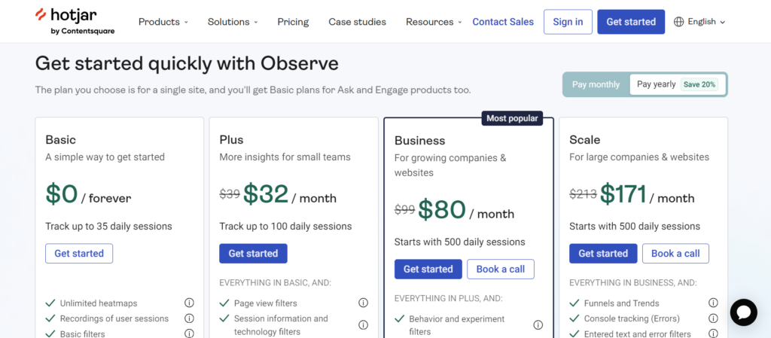Open the Pricing page

click(x=293, y=22)
